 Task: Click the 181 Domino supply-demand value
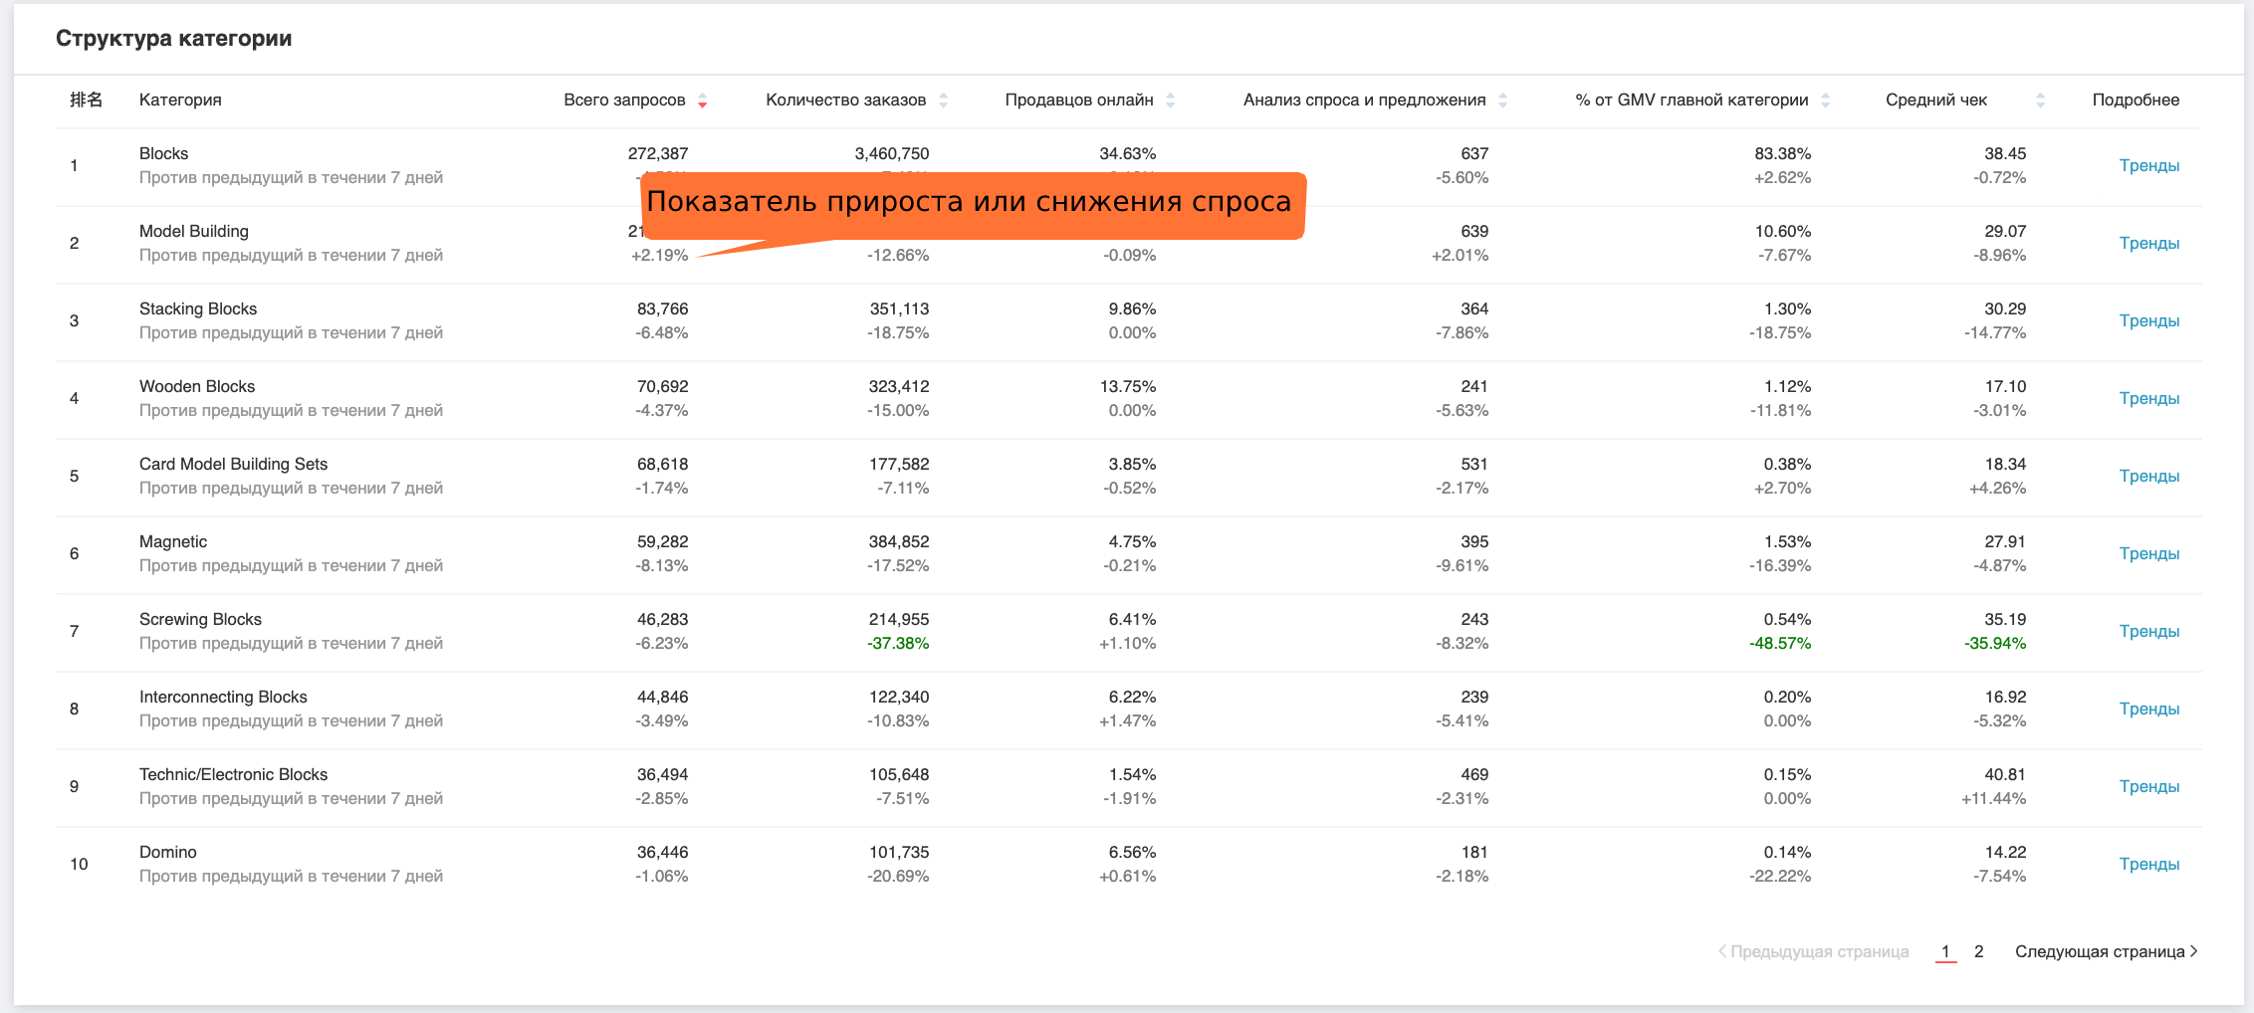point(1474,852)
